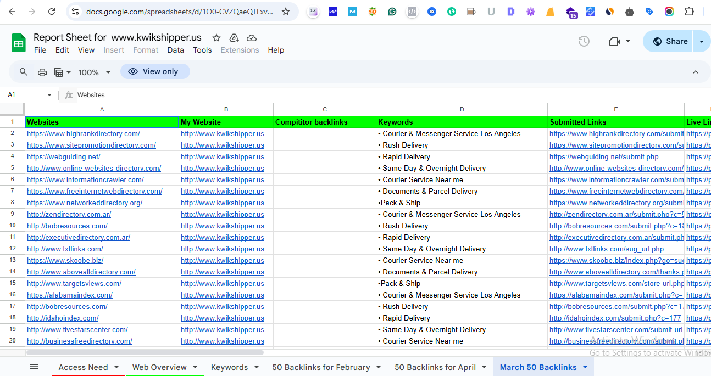Open the Share options dropdown arrow

pyautogui.click(x=701, y=41)
